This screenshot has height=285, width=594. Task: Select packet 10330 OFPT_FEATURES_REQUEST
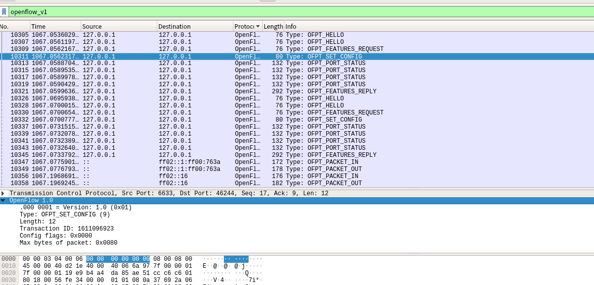tap(297, 112)
